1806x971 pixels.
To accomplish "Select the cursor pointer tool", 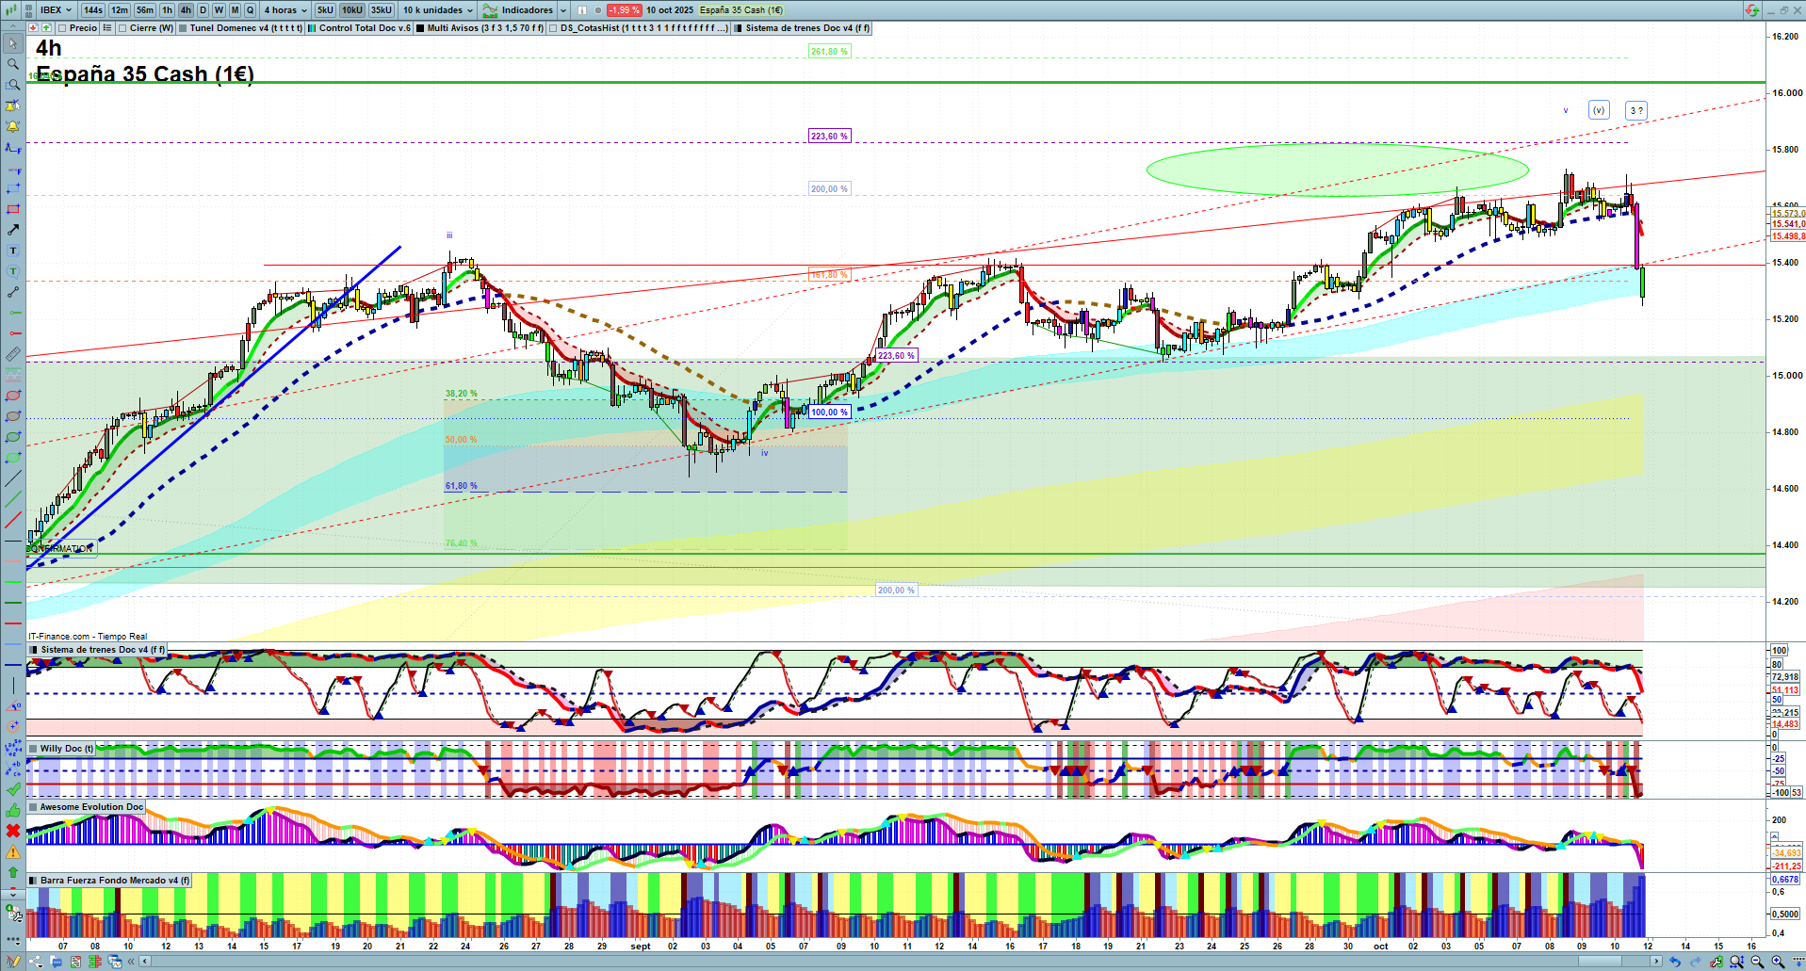I will click(x=13, y=43).
